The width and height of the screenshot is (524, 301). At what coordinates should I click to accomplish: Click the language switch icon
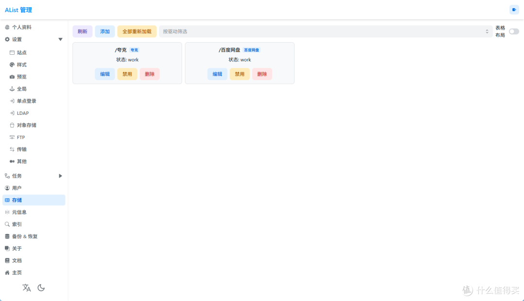coord(26,287)
